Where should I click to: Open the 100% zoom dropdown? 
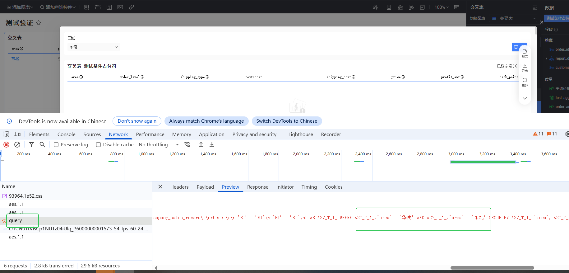point(442,7)
